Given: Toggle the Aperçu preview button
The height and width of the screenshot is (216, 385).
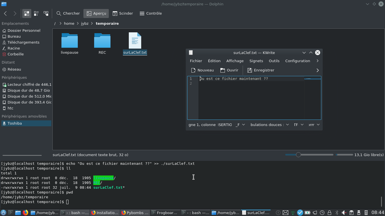Looking at the screenshot, I should pyautogui.click(x=96, y=13).
